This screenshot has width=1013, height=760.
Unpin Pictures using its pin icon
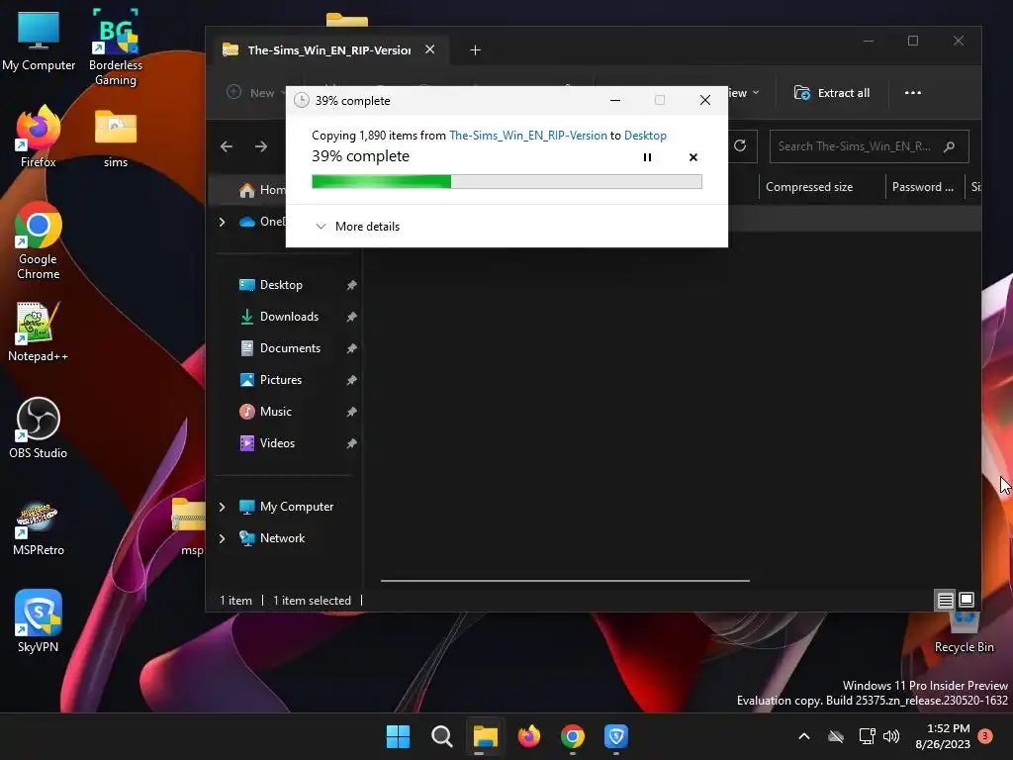351,380
